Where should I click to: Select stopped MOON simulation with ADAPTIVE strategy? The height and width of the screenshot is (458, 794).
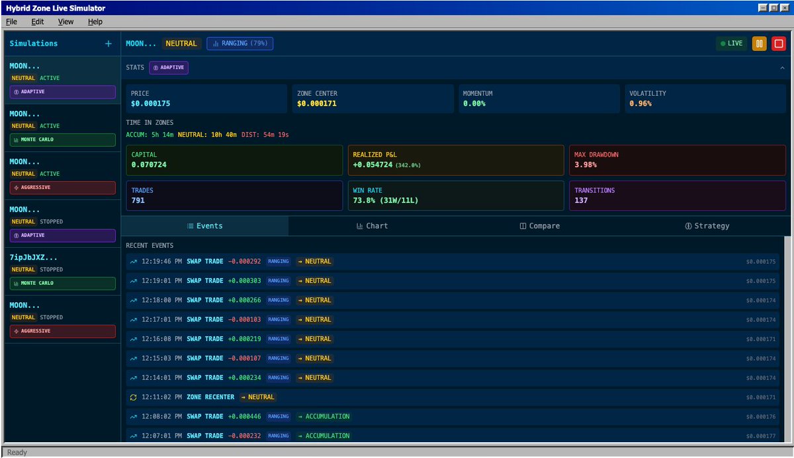(x=63, y=224)
